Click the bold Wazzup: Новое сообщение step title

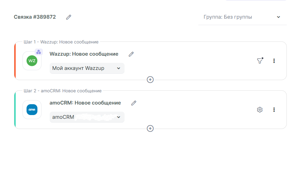click(x=84, y=54)
